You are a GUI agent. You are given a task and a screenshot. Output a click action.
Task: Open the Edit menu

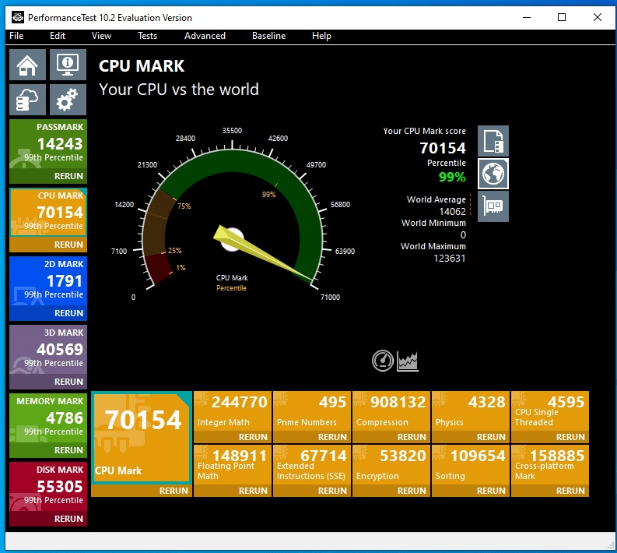(58, 36)
